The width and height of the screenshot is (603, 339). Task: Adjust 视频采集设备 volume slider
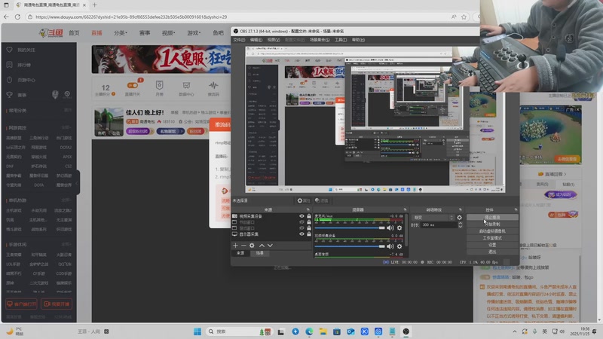(350, 246)
